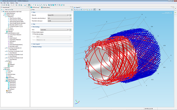Image resolution: width=177 pixels, height=110 pixels.
Task: Open the Options menu
Action: (x=12, y=3)
